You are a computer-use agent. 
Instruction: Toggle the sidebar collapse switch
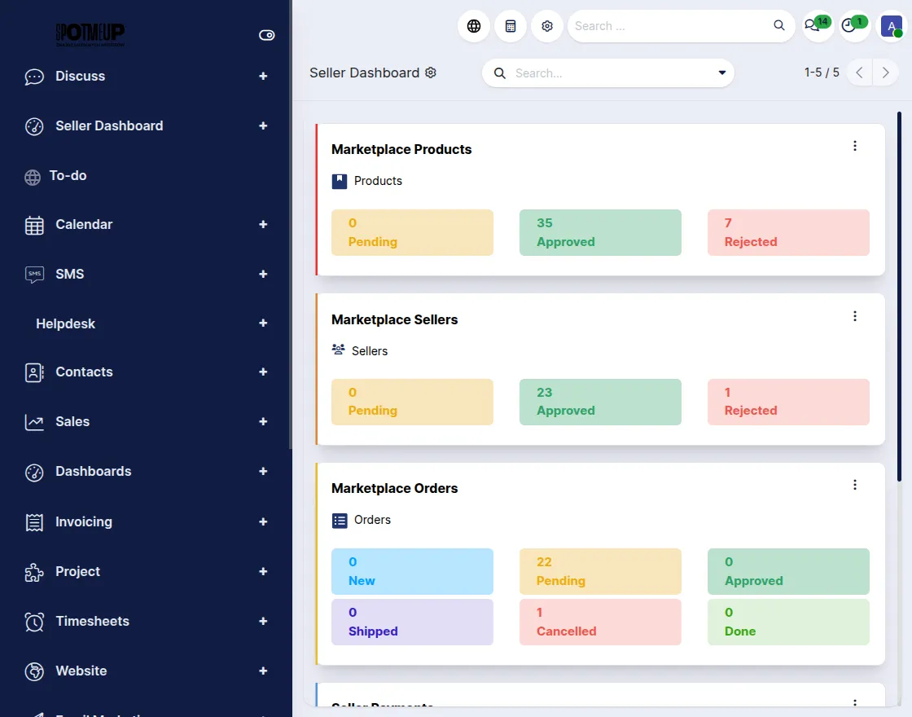266,35
